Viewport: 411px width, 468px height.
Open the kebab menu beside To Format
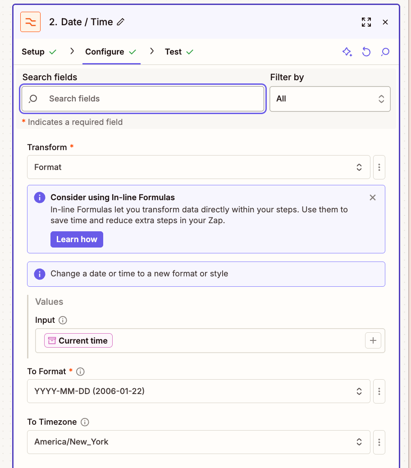click(379, 391)
